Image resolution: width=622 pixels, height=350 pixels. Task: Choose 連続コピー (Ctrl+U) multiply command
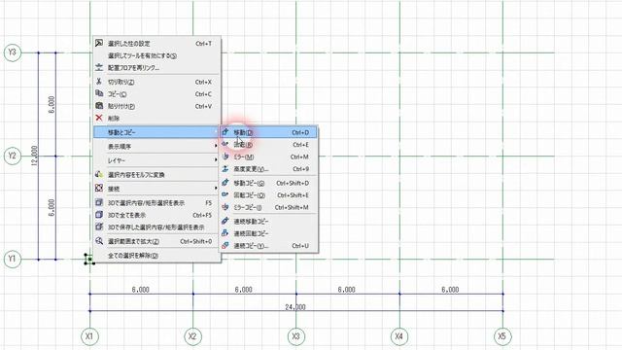coord(268,246)
